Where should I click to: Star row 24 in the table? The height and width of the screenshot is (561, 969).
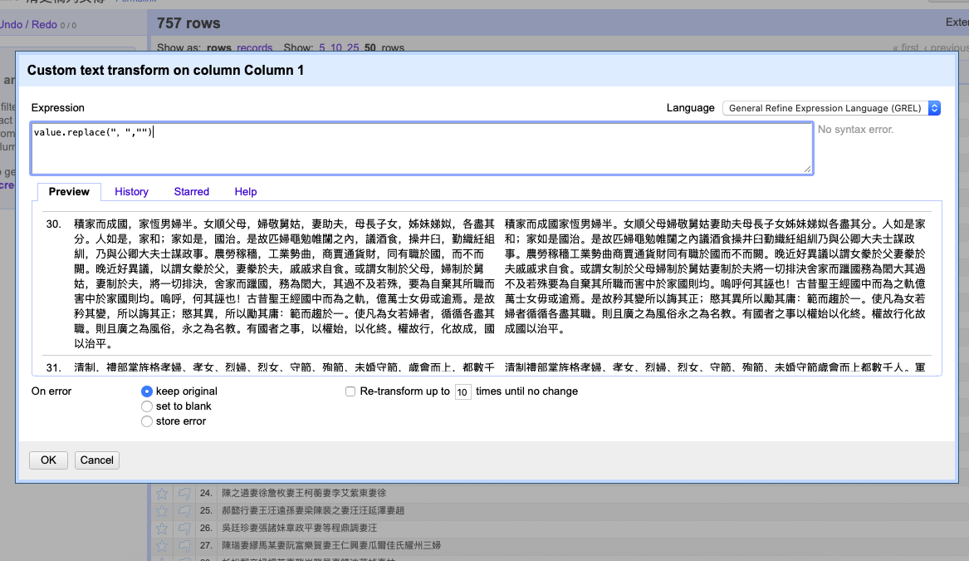[162, 494]
